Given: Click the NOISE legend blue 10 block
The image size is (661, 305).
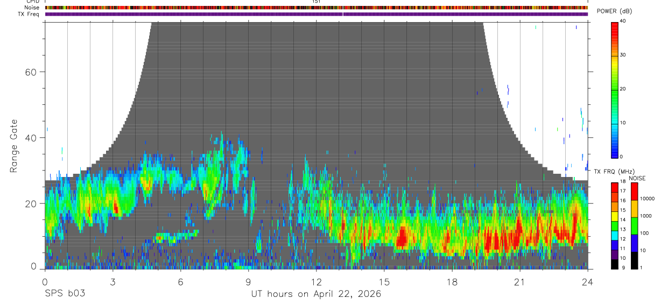Looking at the screenshot, I should (x=634, y=243).
